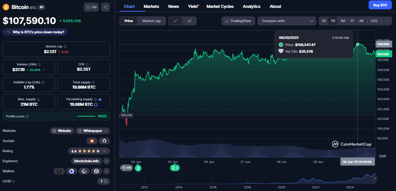Open the fourth wallet icon (lock)
The image size is (396, 191).
pyautogui.click(x=96, y=171)
